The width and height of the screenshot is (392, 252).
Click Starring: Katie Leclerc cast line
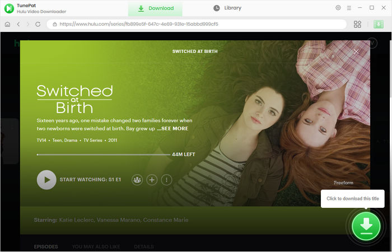click(x=111, y=220)
